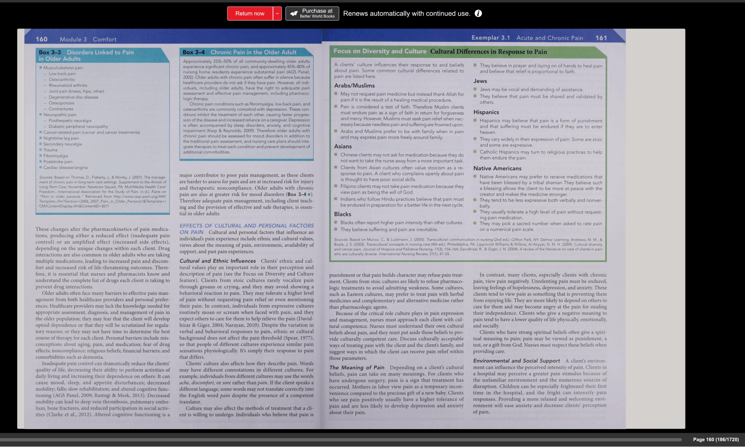Click the Renews automatically with continued use text
The height and width of the screenshot is (447, 745).
[407, 14]
